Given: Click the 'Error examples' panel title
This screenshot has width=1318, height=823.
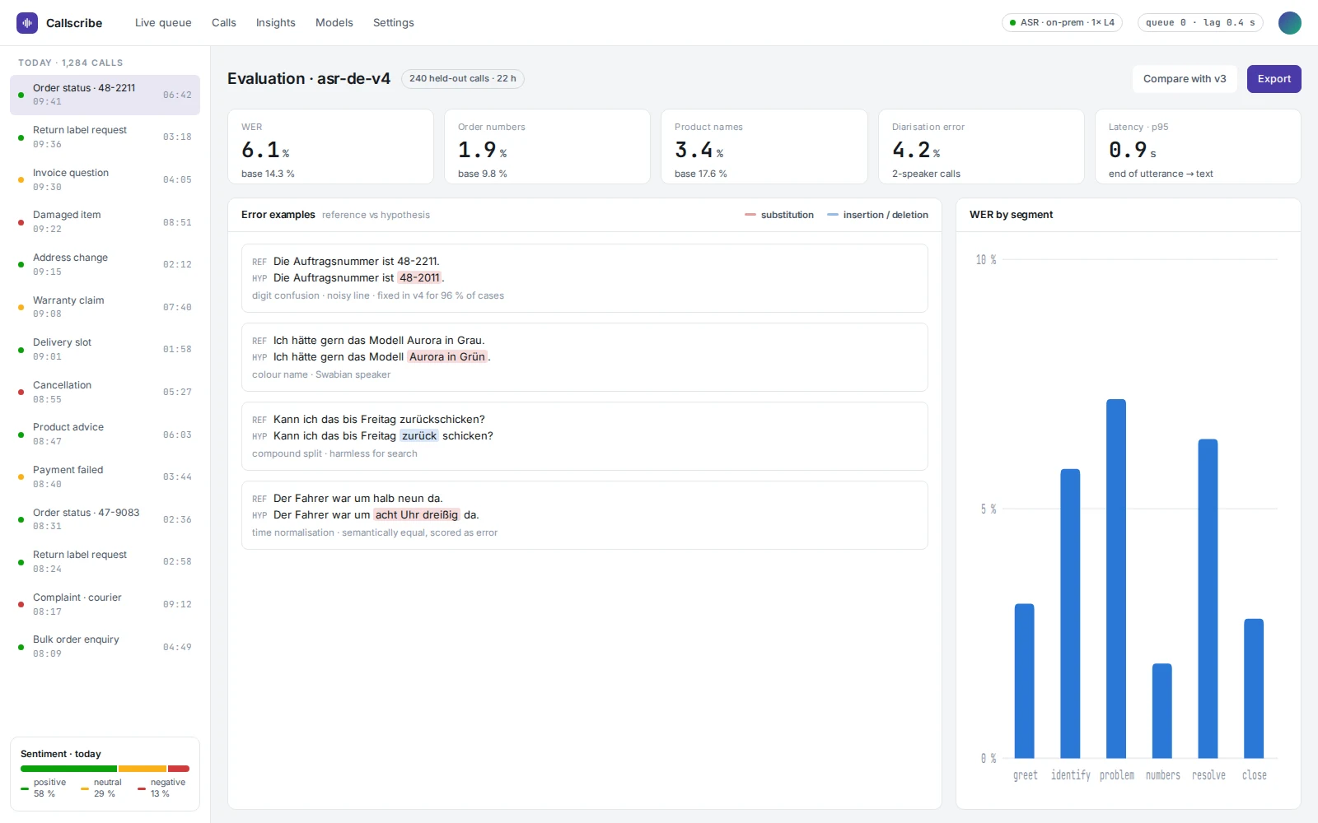Looking at the screenshot, I should pos(278,215).
